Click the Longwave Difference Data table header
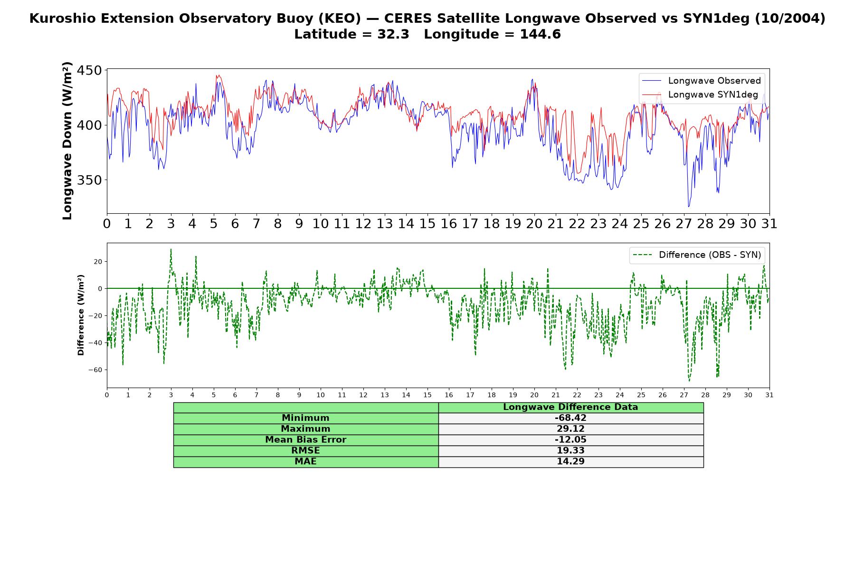This screenshot has height=570, width=855. tap(570, 407)
